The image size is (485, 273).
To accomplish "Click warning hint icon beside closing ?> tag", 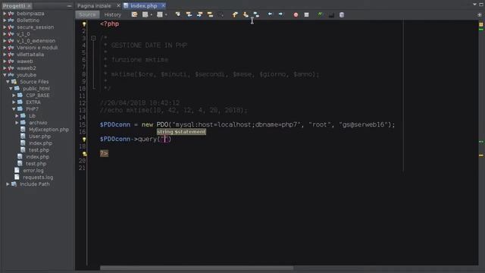I will (84, 153).
